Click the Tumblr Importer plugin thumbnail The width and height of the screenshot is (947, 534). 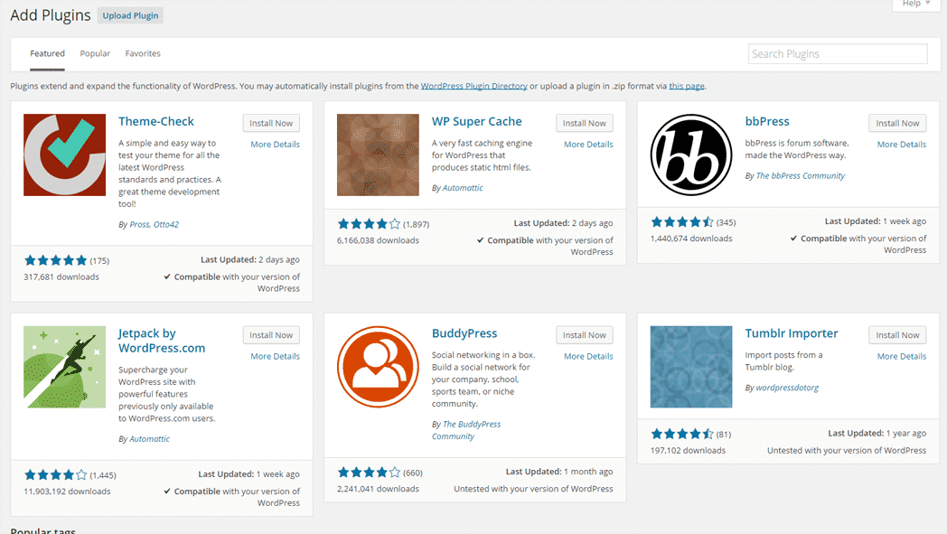click(x=691, y=367)
